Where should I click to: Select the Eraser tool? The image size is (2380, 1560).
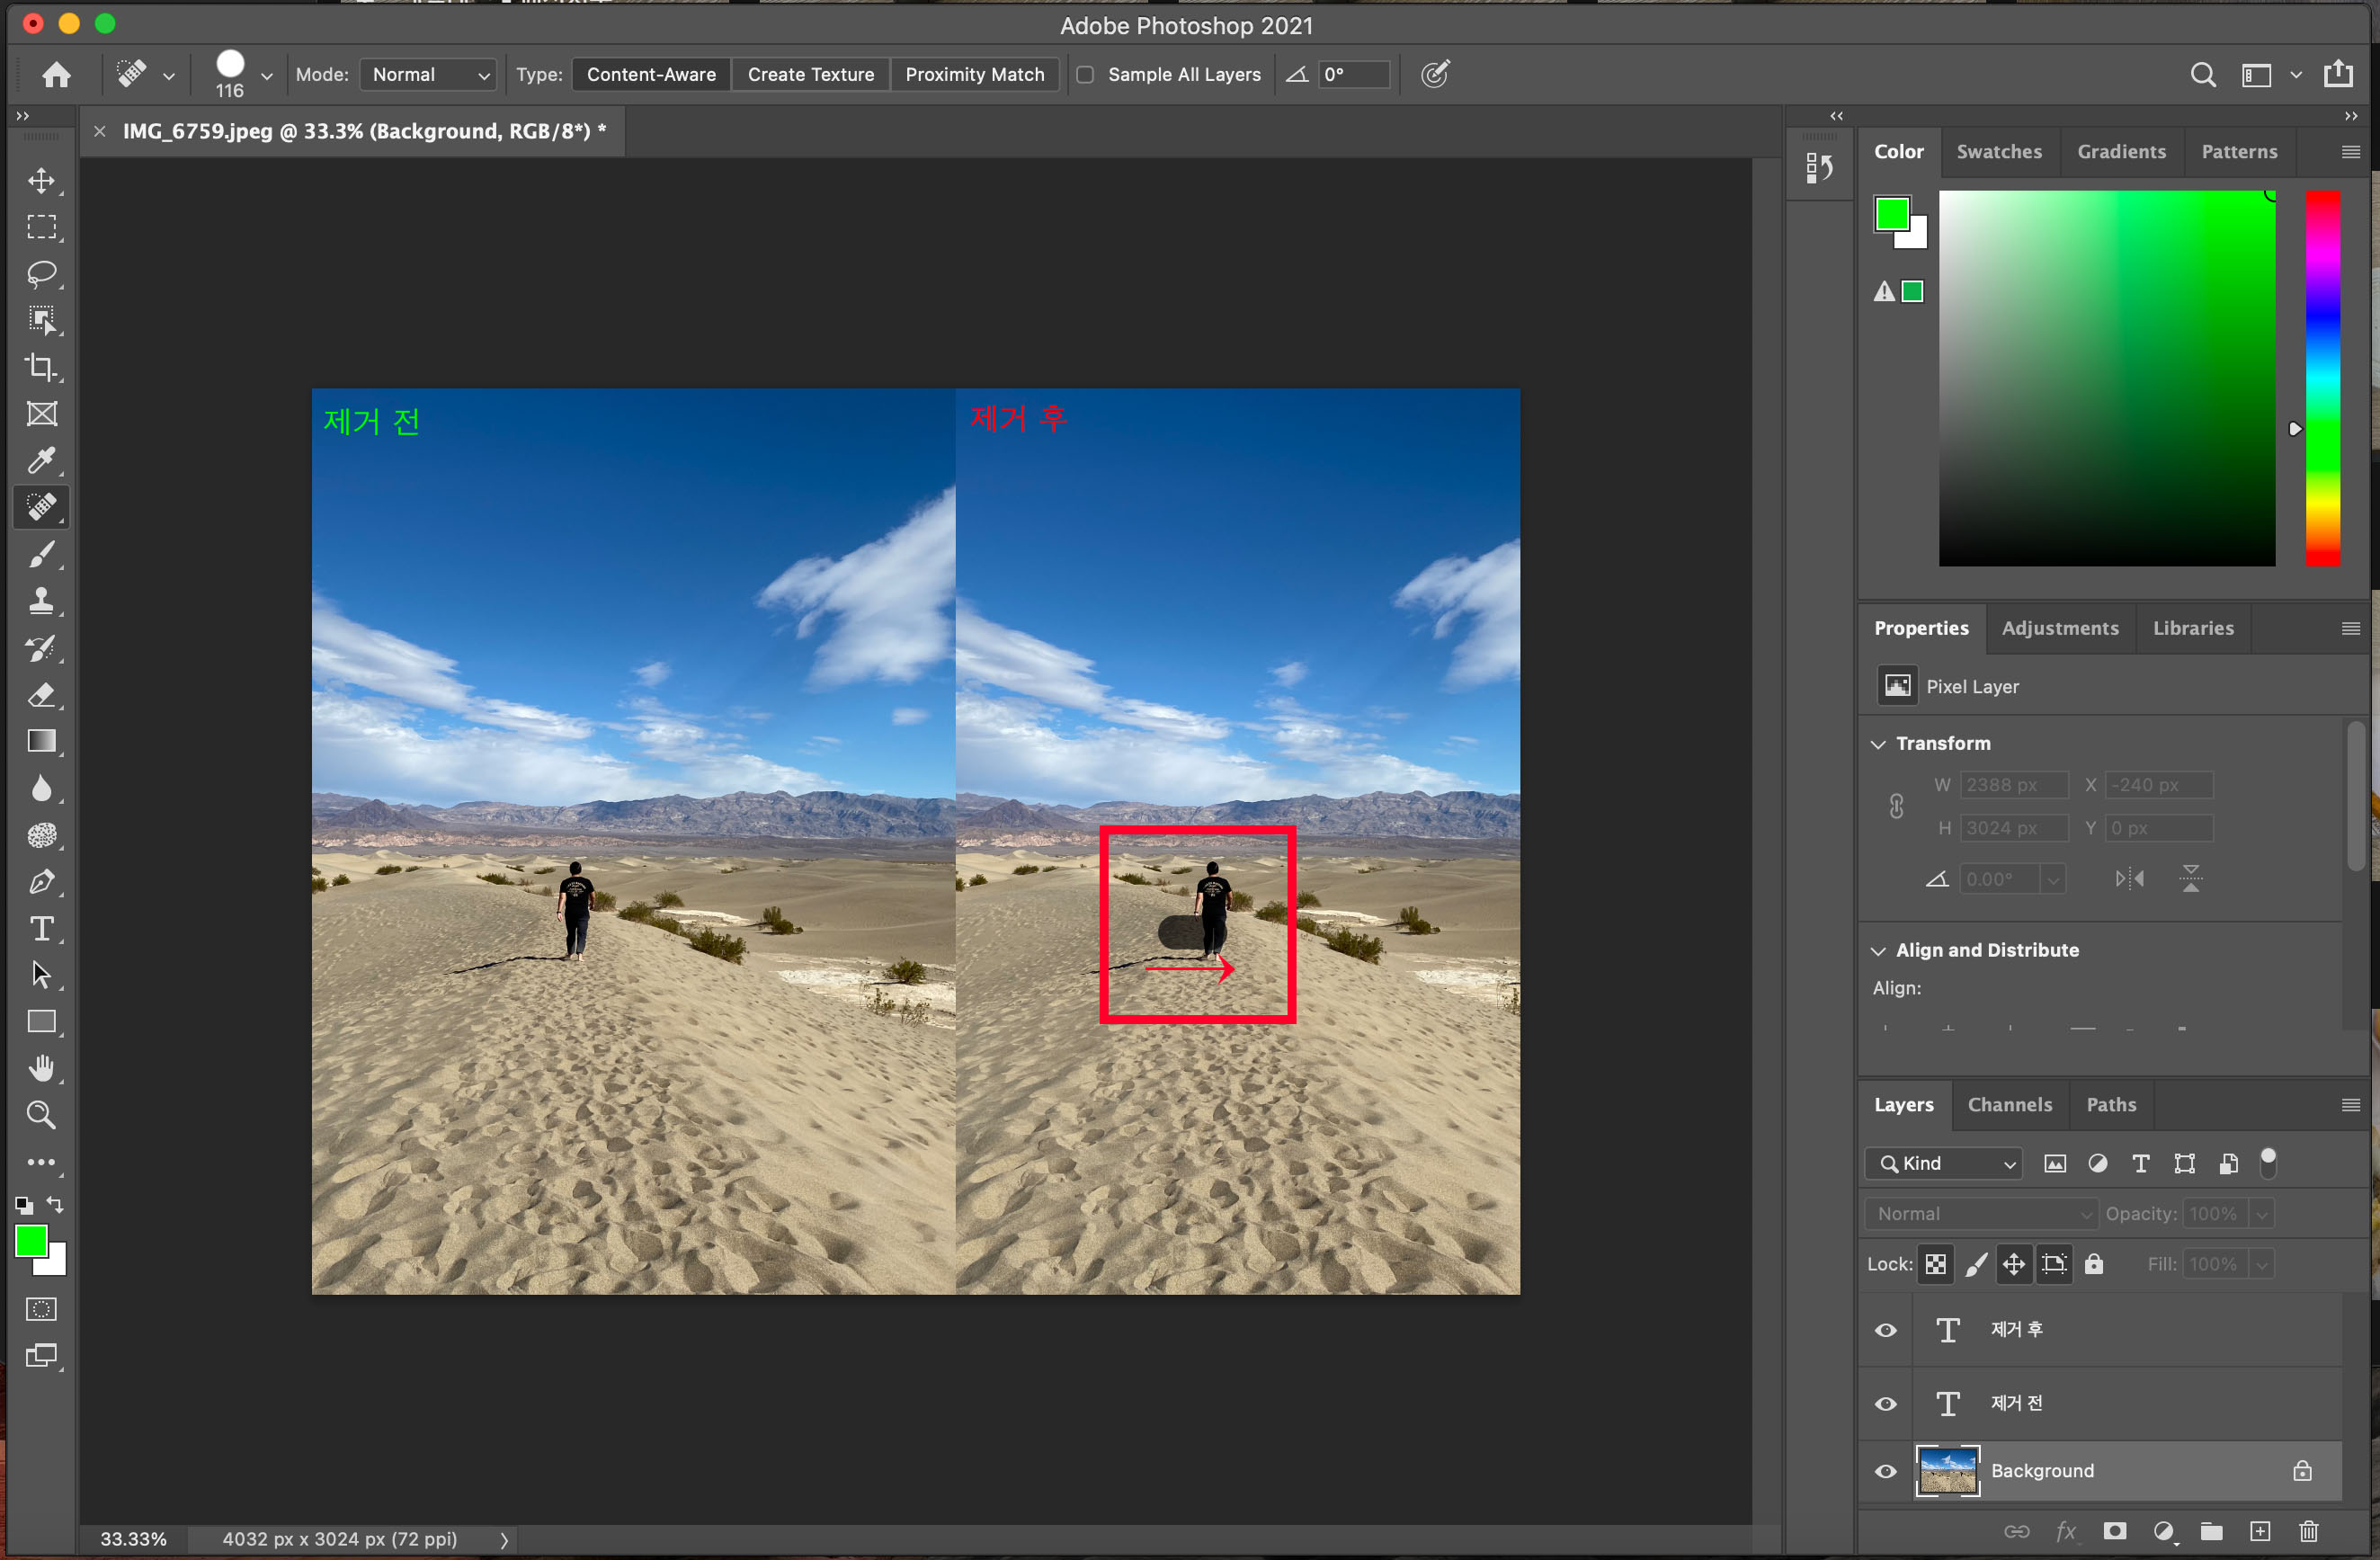(41, 695)
